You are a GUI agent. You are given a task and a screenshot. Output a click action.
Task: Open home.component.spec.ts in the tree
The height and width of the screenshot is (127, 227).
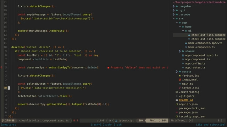coord(205,43)
